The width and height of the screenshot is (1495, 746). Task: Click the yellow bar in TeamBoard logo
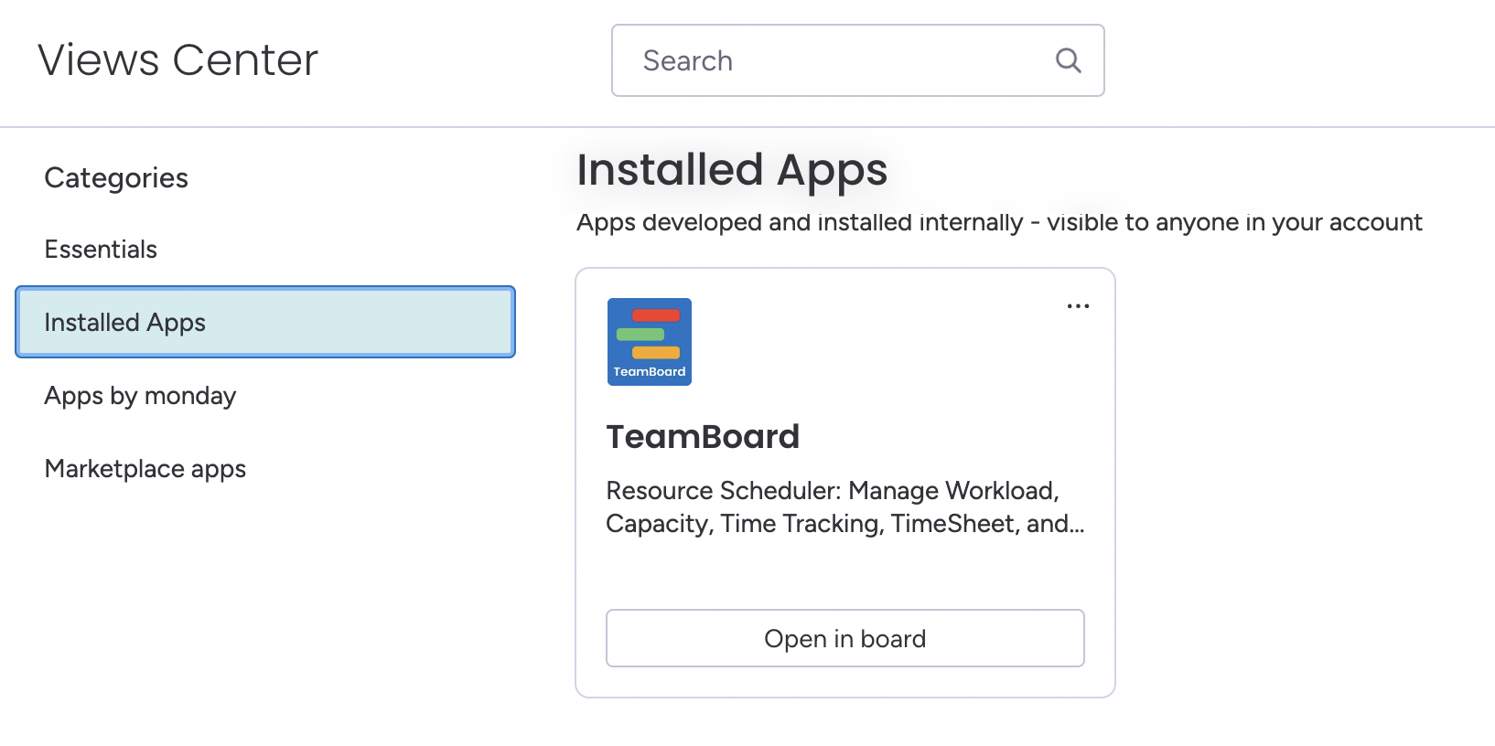coord(656,352)
